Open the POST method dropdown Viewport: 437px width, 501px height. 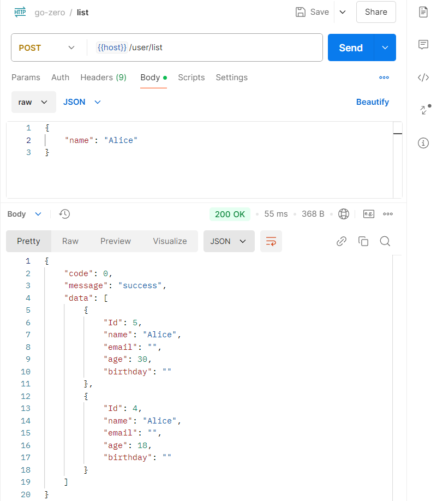coord(47,48)
